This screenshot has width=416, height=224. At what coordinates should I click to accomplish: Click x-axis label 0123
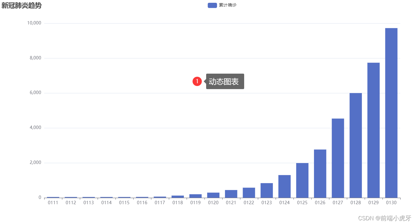[267, 203]
